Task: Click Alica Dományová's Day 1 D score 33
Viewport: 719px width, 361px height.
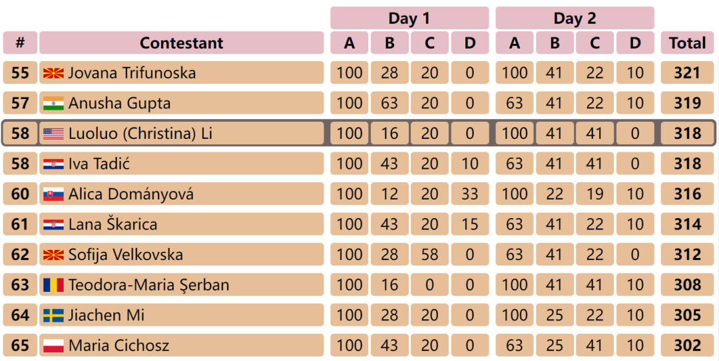Action: point(470,194)
